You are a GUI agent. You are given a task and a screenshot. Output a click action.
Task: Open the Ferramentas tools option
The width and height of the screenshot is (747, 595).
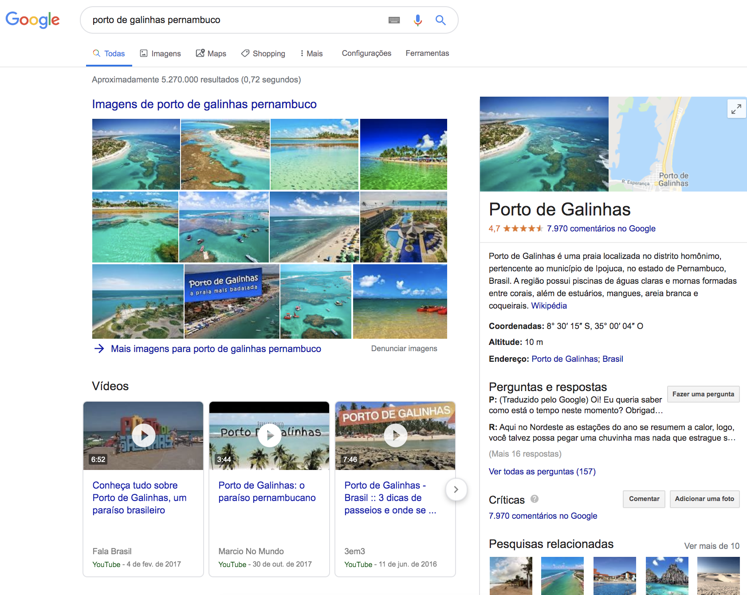[x=427, y=53]
